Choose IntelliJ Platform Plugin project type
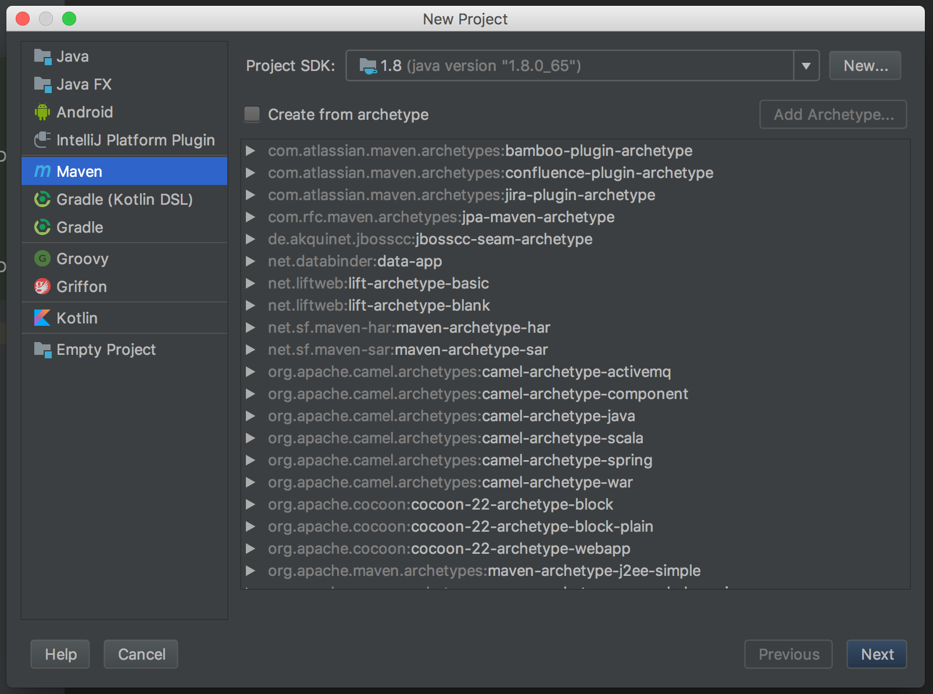The width and height of the screenshot is (933, 694). pyautogui.click(x=124, y=140)
